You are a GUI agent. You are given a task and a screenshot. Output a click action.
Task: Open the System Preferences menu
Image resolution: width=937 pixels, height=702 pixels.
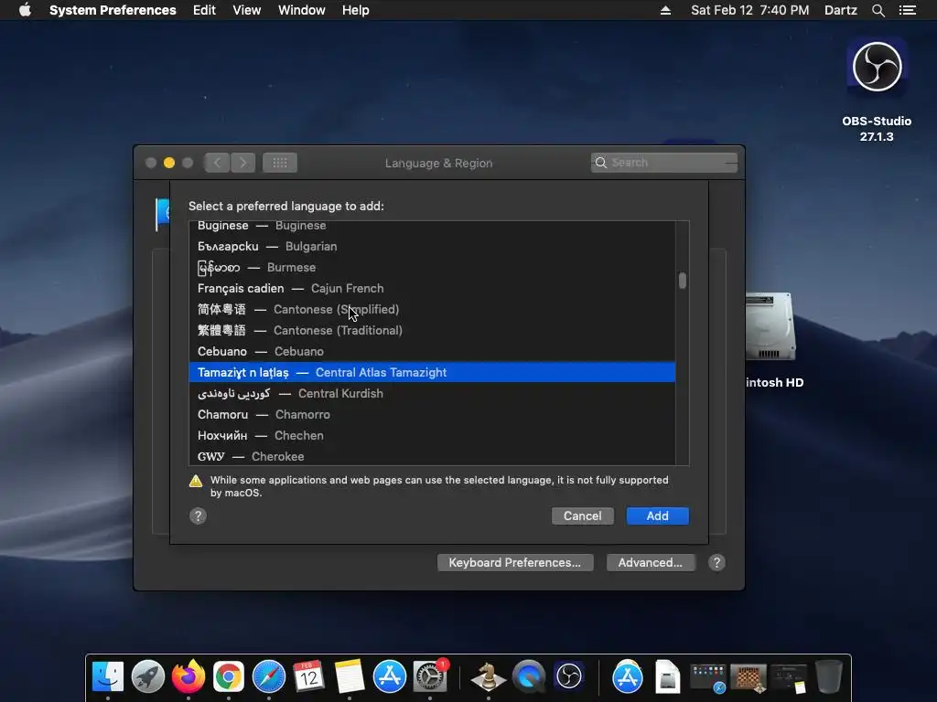click(x=113, y=10)
